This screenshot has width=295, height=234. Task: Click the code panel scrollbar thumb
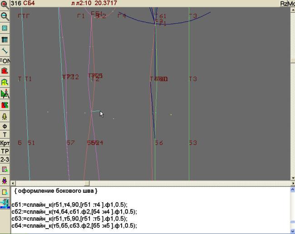tap(293, 222)
